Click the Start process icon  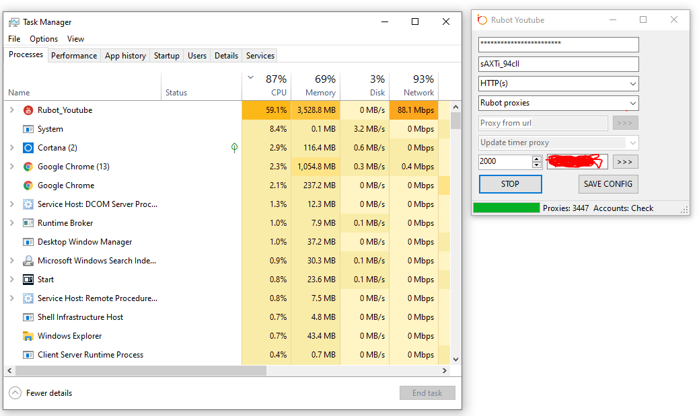point(28,280)
